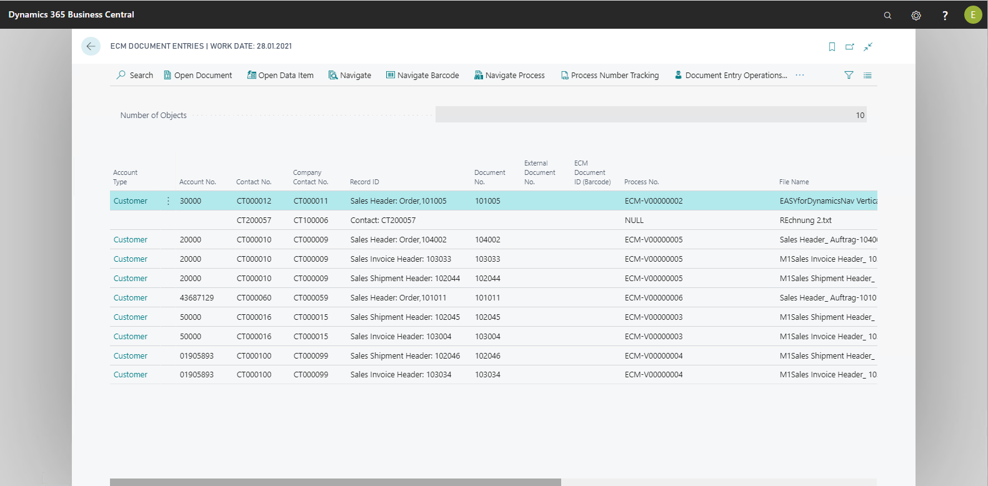
Task: Click Customer link in the 103034 row
Action: point(131,375)
